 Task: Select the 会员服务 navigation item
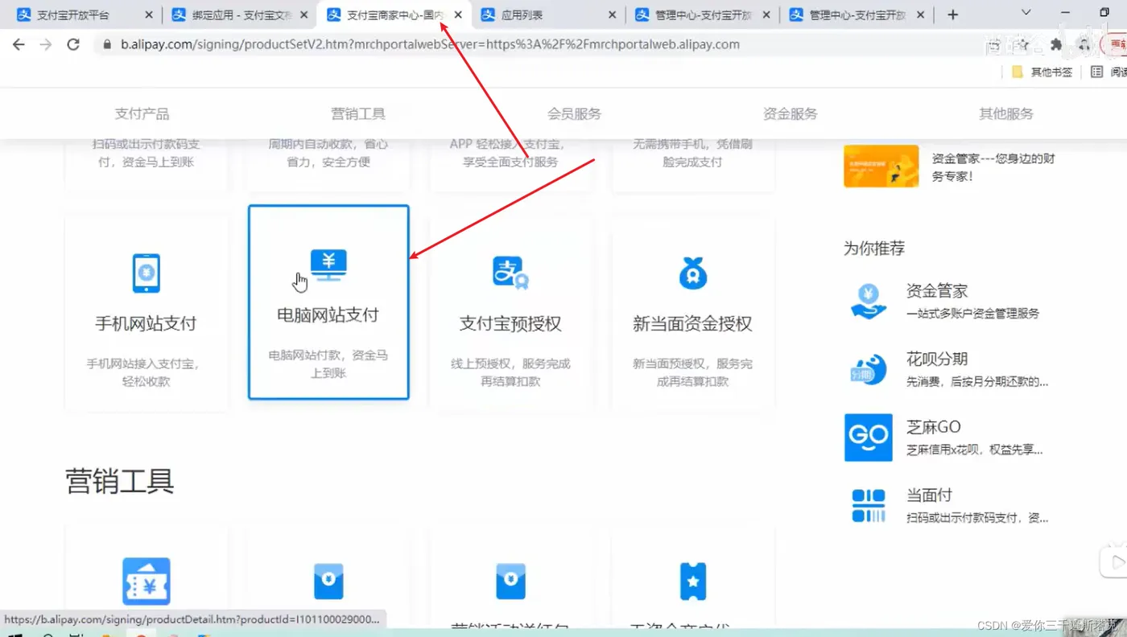(x=574, y=113)
